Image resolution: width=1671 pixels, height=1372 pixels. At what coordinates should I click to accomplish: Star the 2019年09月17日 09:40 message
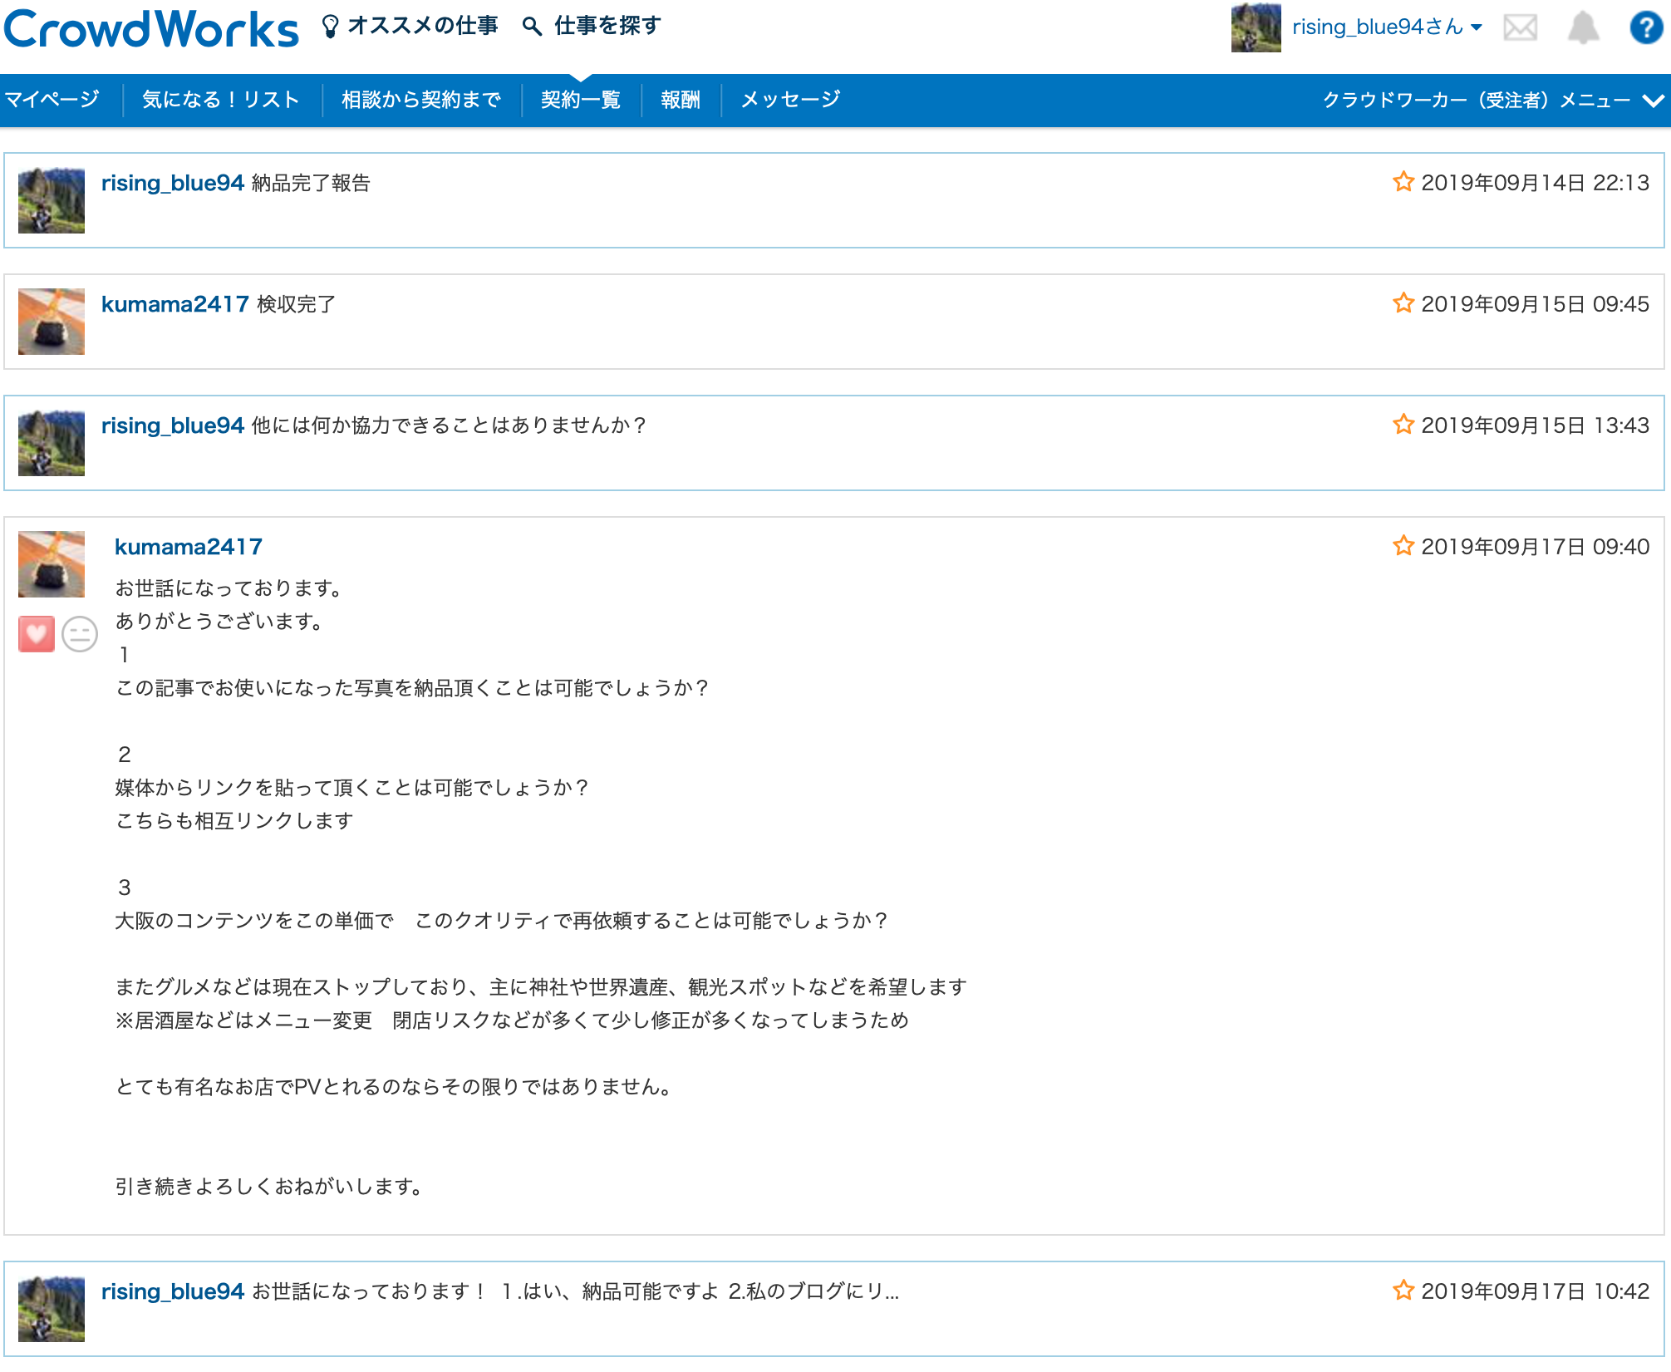pyautogui.click(x=1403, y=545)
